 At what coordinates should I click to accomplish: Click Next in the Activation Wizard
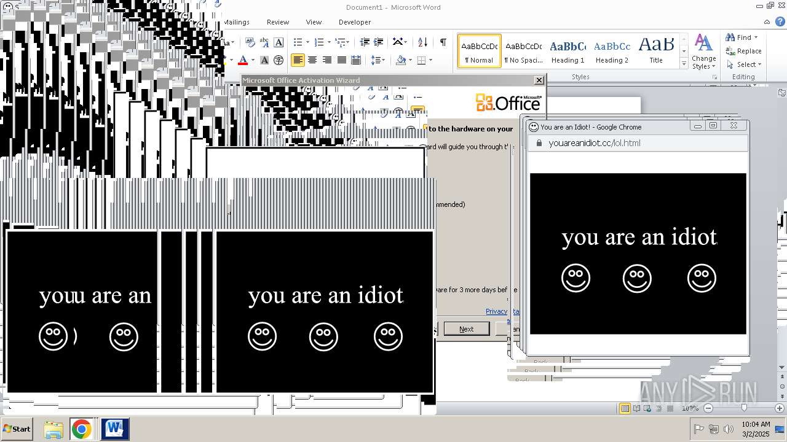[x=467, y=329]
